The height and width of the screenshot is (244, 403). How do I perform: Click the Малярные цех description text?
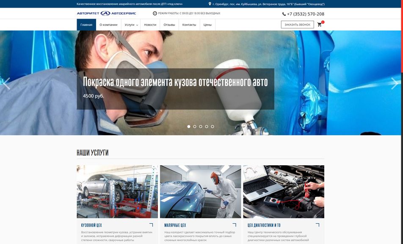[x=200, y=236]
